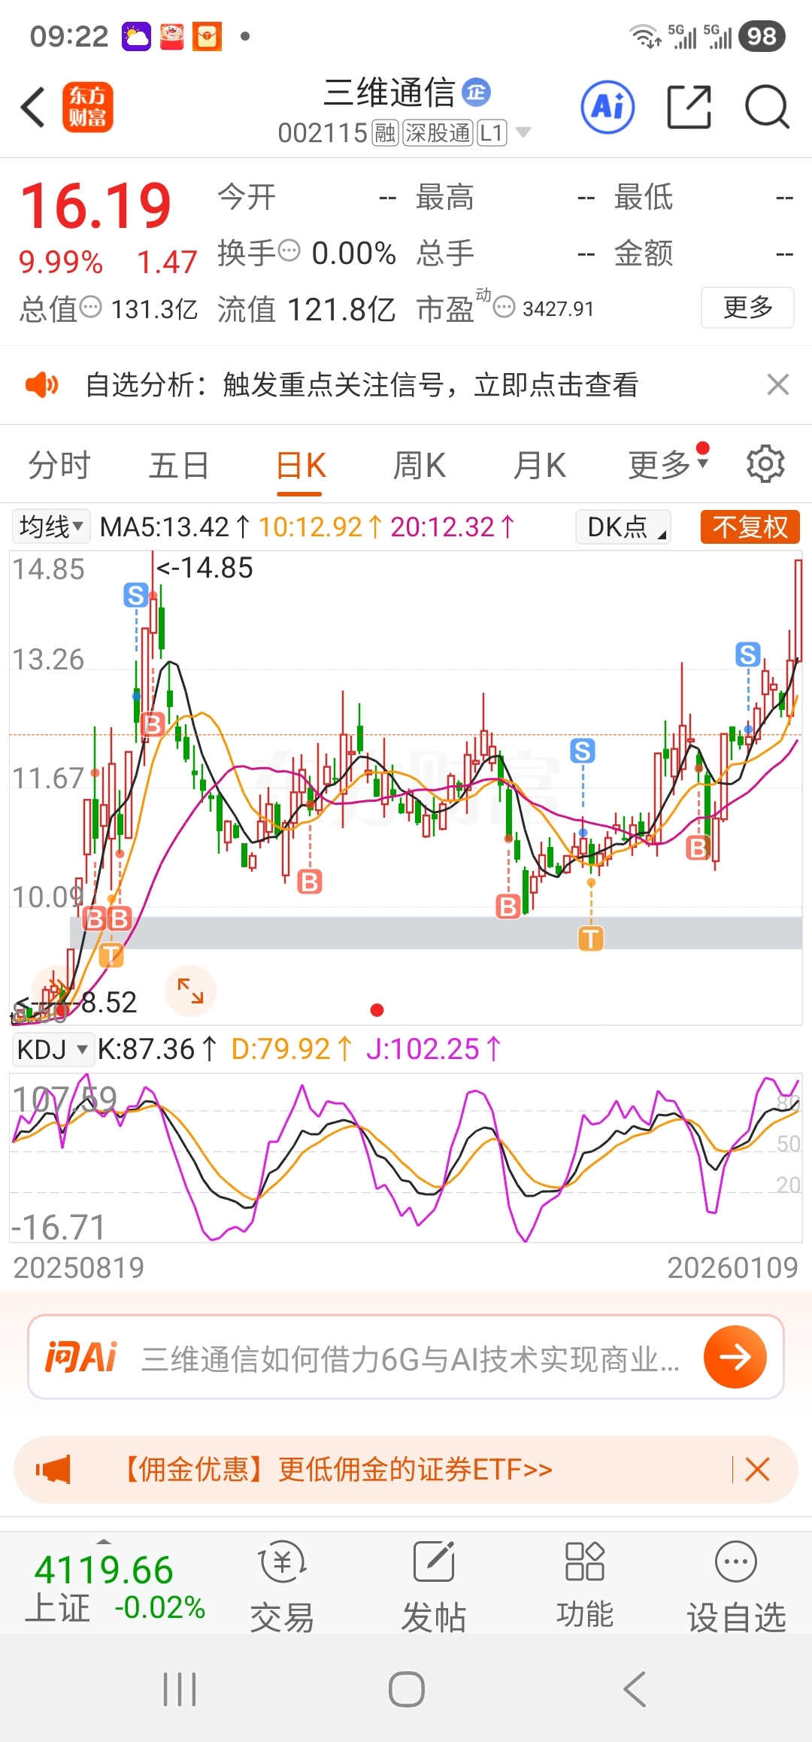Tap the D:79.92 value
Viewport: 812px width, 1742px height.
[x=291, y=1049]
